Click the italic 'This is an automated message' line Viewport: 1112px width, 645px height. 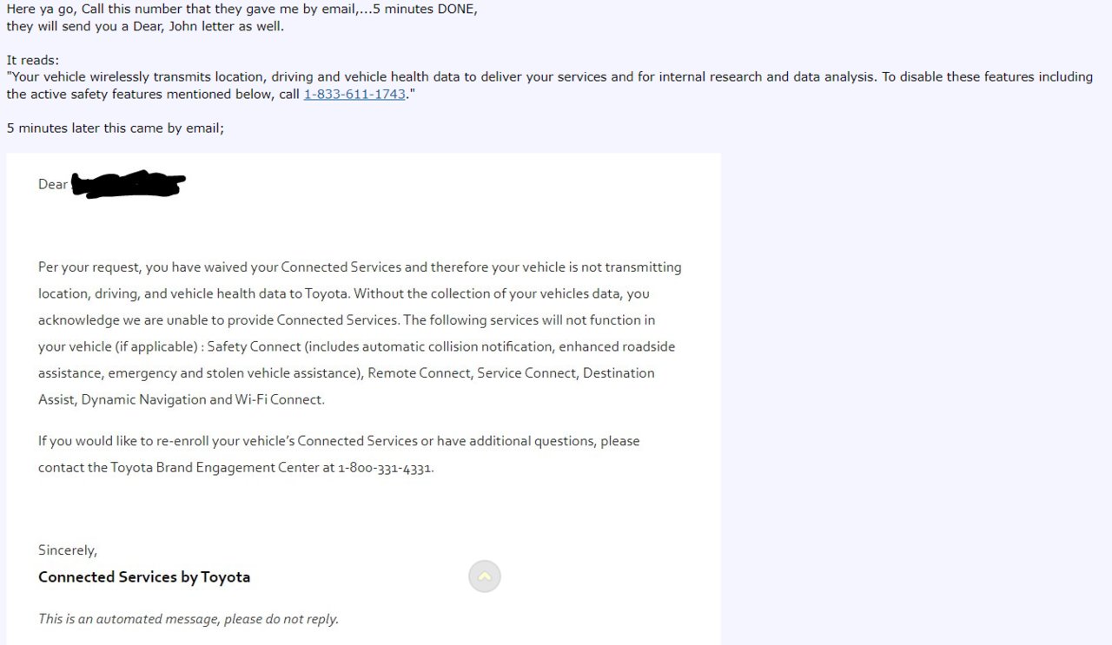[189, 619]
